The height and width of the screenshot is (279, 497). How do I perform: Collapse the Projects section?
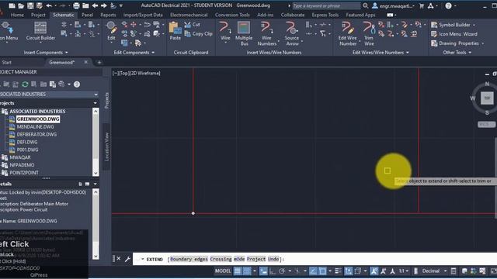click(x=95, y=103)
